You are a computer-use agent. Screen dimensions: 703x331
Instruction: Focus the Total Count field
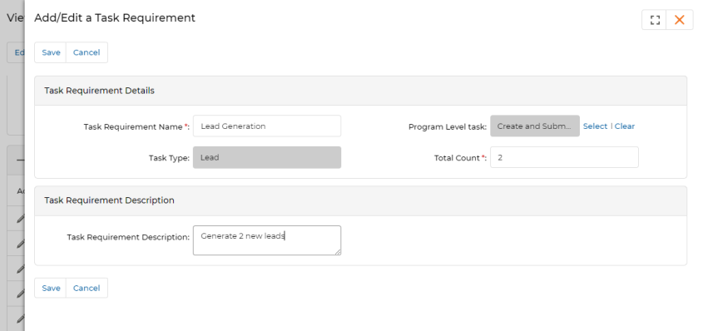(564, 157)
